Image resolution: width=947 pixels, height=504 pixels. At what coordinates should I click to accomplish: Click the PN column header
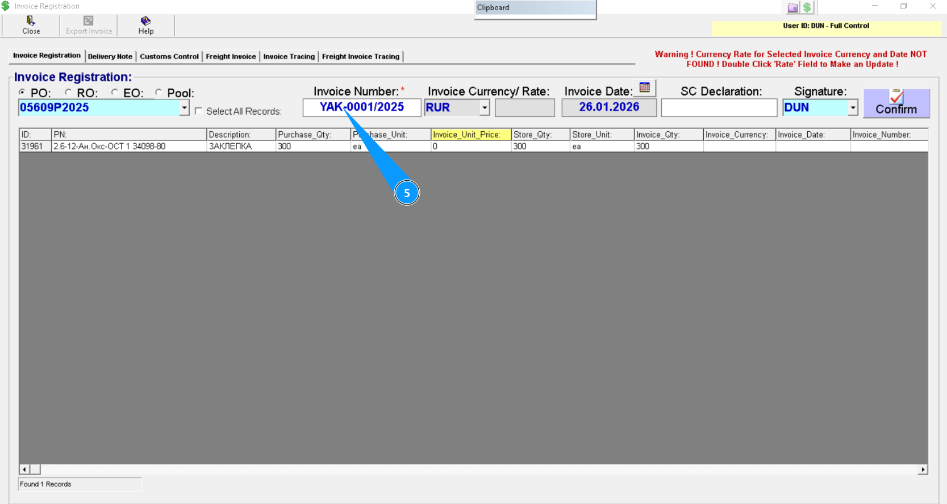coord(129,135)
